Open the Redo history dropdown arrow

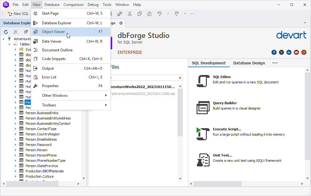(185, 14)
